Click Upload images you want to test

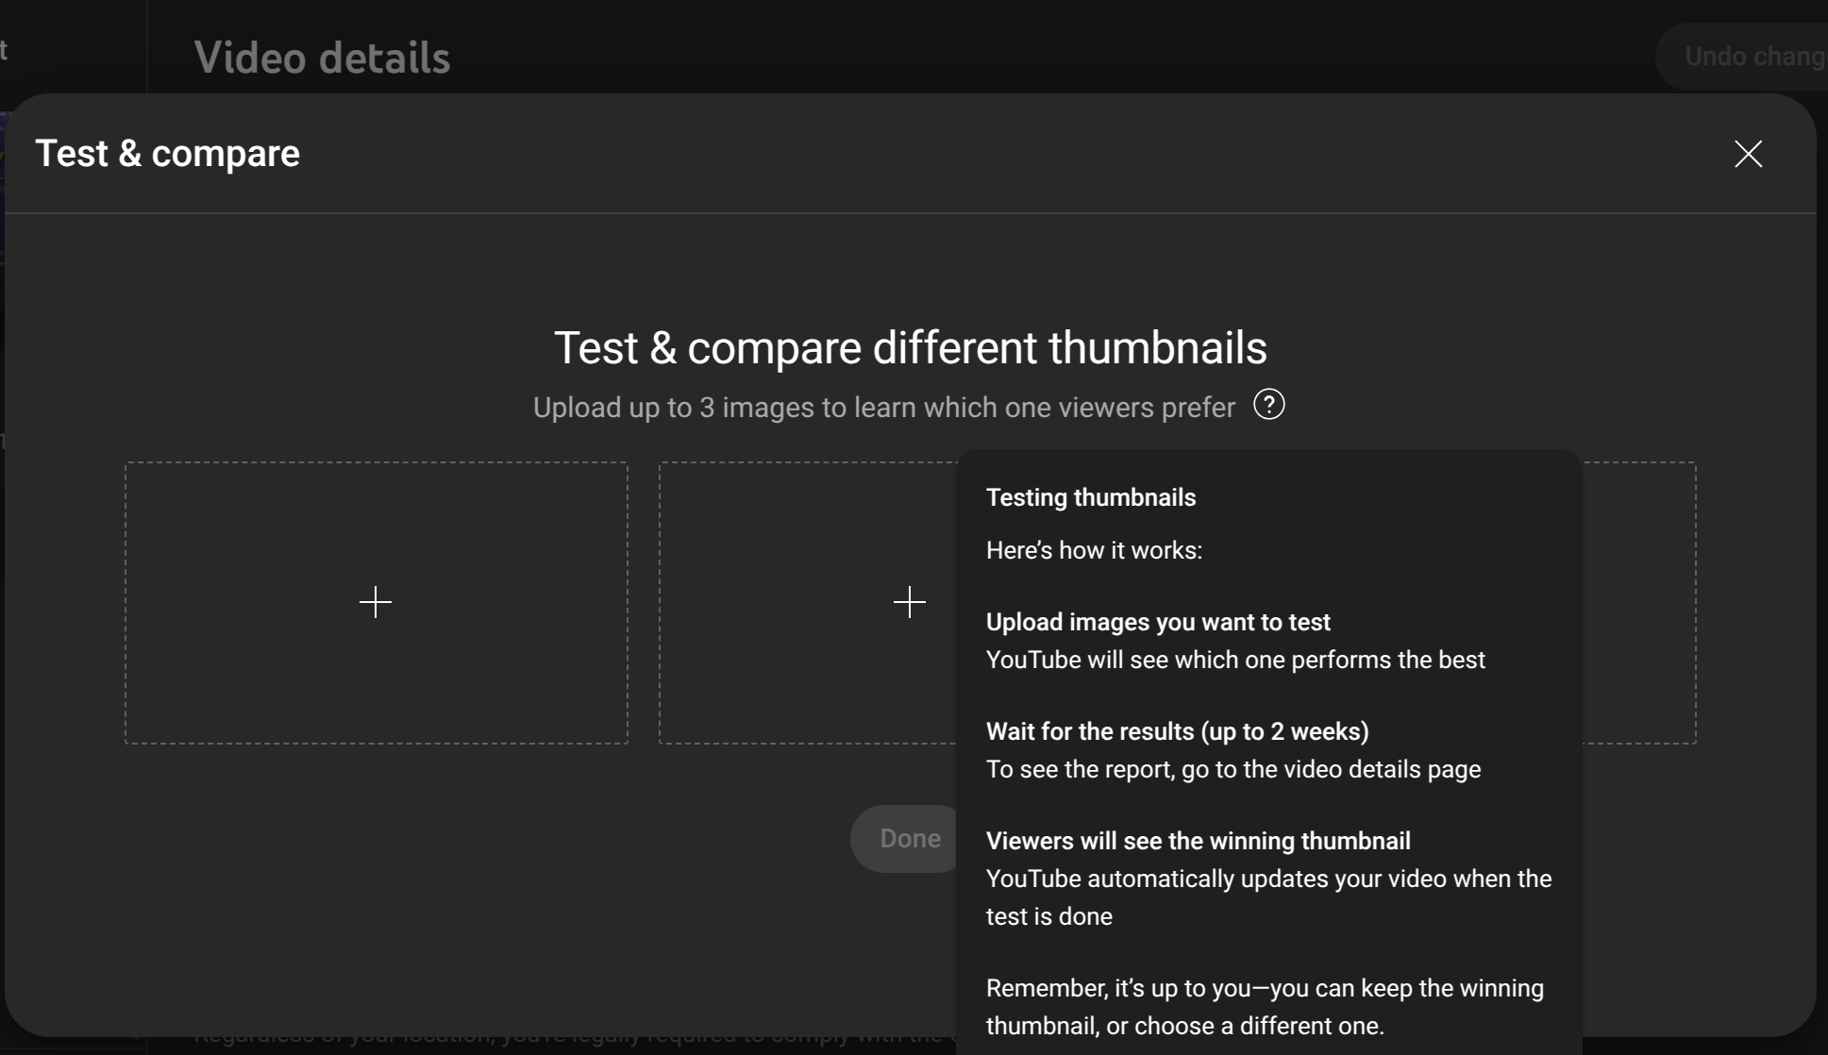tap(1158, 622)
